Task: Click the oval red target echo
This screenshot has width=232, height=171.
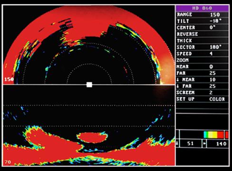Action: 92,137
